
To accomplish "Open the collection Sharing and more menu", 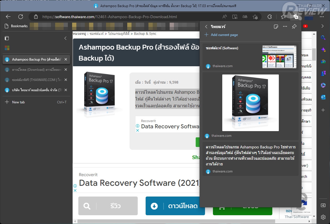I will pyautogui.click(x=285, y=26).
